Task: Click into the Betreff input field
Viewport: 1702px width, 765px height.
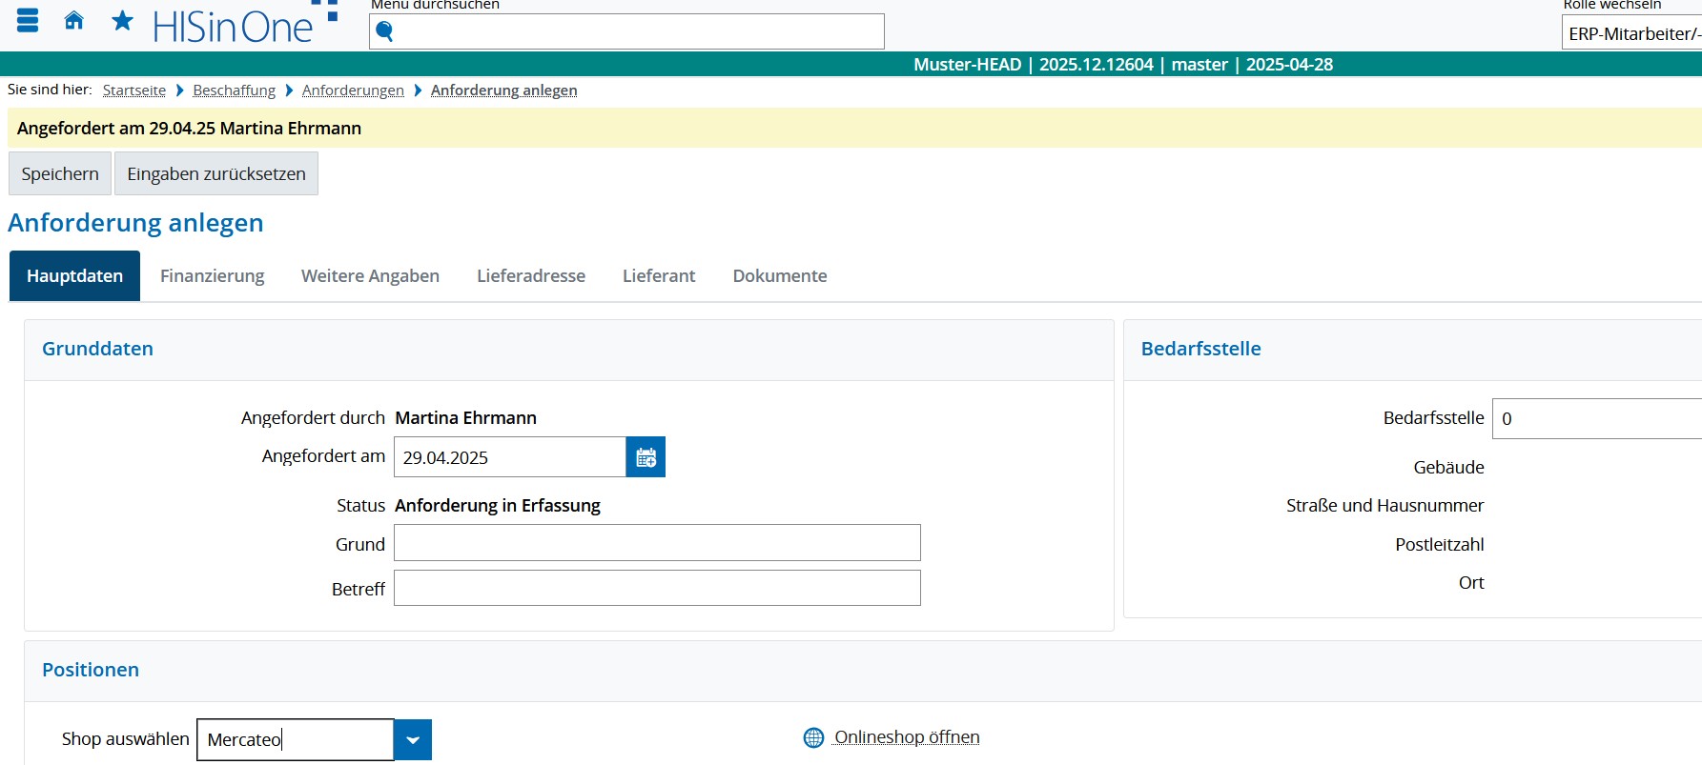Action: 657,588
